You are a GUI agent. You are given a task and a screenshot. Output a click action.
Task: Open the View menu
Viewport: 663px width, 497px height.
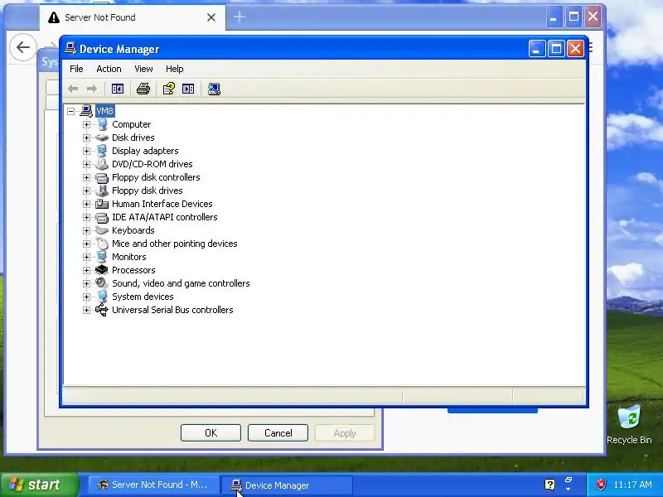pos(143,69)
